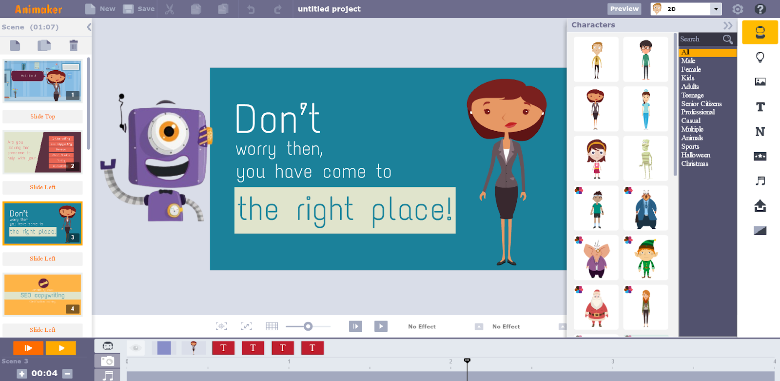
Task: Toggle the canvas grid overlay
Action: coord(272,326)
